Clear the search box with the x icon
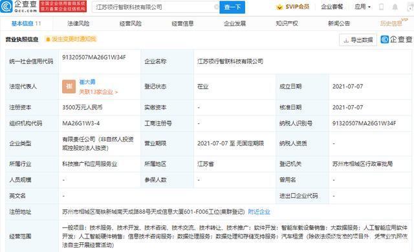Screen dimensions: 414x252 [216, 7]
